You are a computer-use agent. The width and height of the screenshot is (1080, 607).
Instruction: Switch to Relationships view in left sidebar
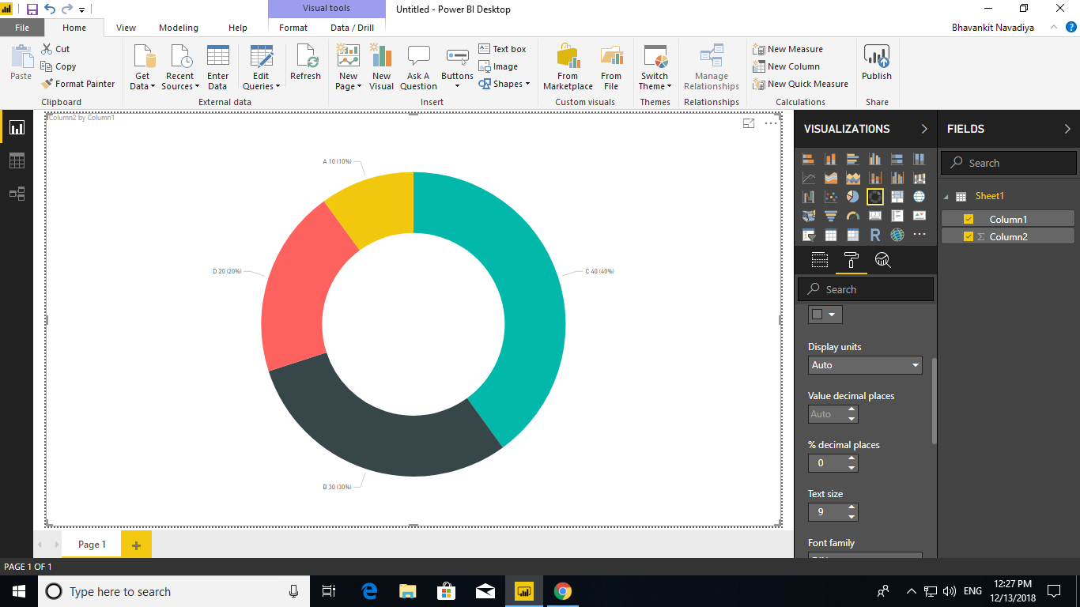tap(17, 194)
